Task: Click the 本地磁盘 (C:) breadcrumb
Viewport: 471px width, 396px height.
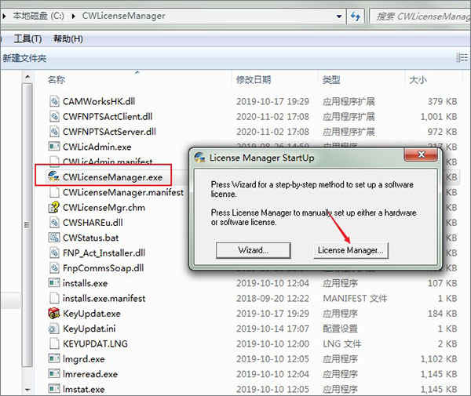Action: coord(38,16)
